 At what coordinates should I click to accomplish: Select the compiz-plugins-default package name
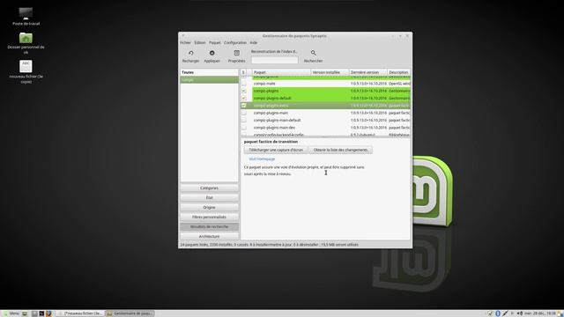pos(272,98)
